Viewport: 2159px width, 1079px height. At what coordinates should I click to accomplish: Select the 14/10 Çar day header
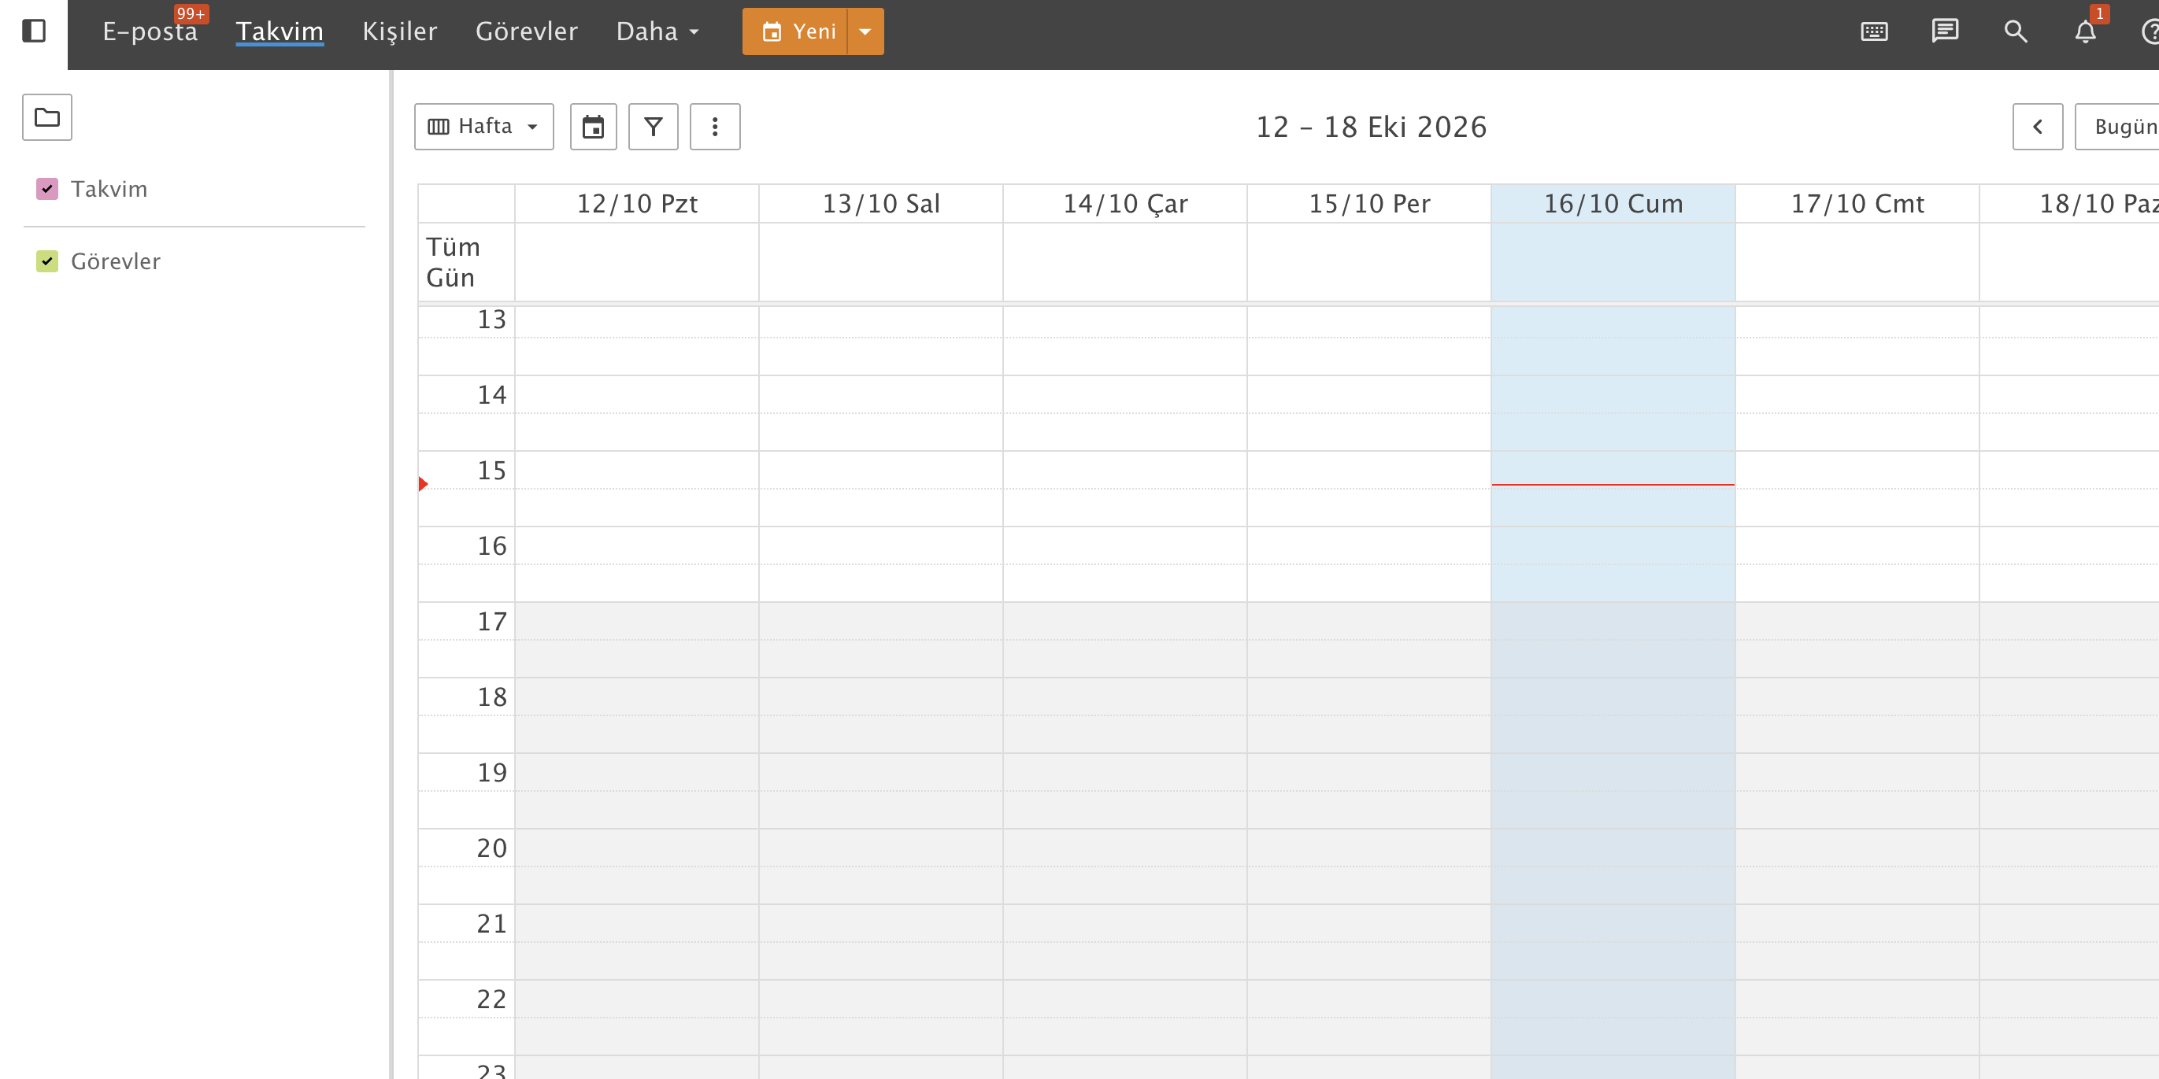tap(1124, 204)
